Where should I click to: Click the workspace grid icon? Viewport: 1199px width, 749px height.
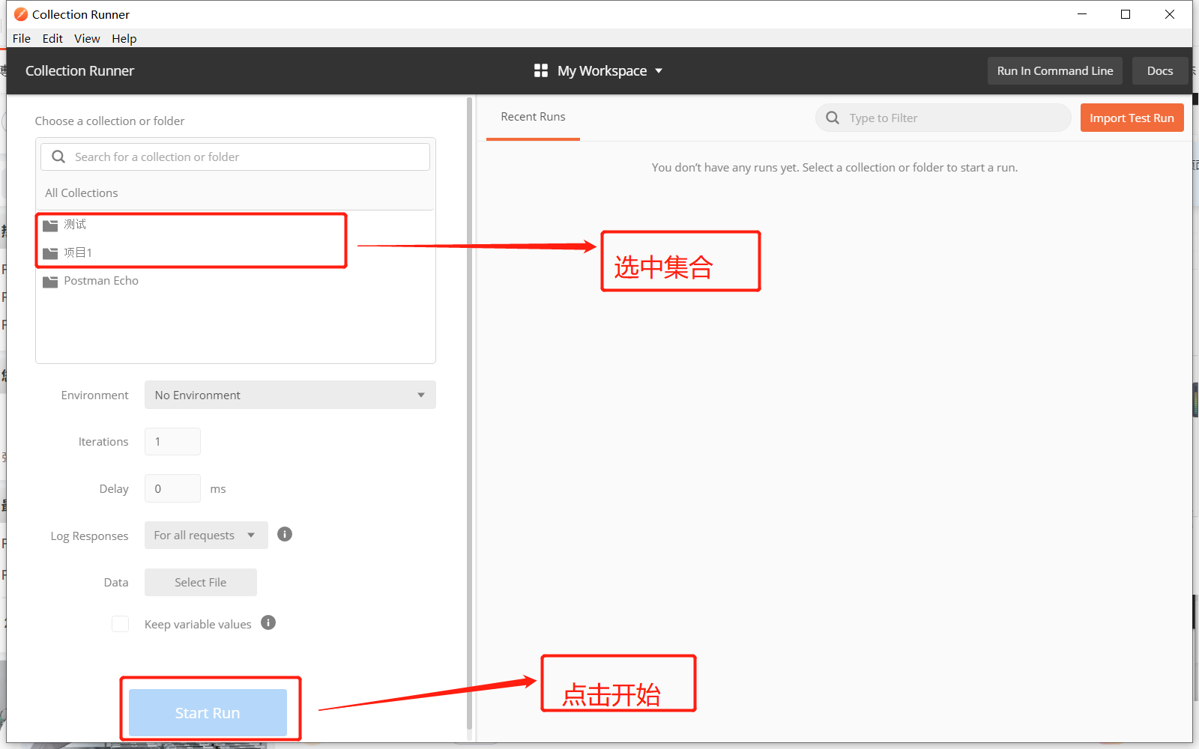[541, 70]
